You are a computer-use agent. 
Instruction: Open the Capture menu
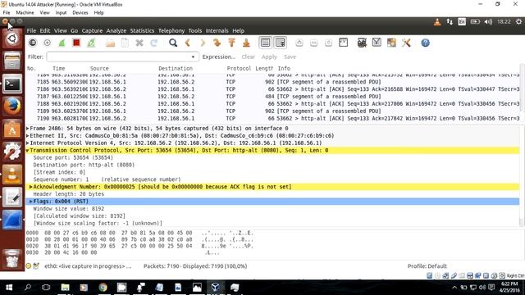(x=92, y=31)
